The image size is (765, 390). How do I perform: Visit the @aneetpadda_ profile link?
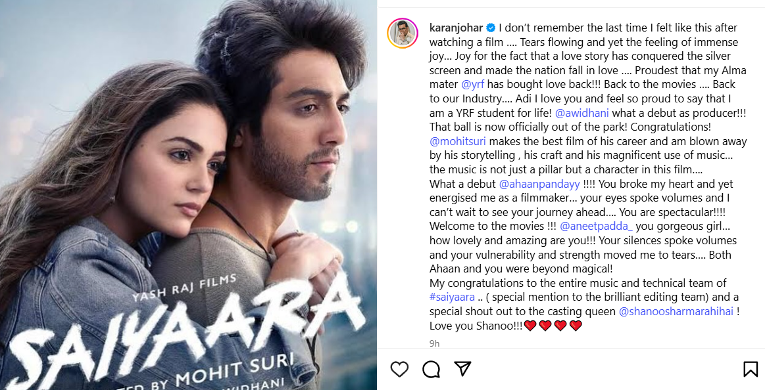pyautogui.click(x=596, y=227)
